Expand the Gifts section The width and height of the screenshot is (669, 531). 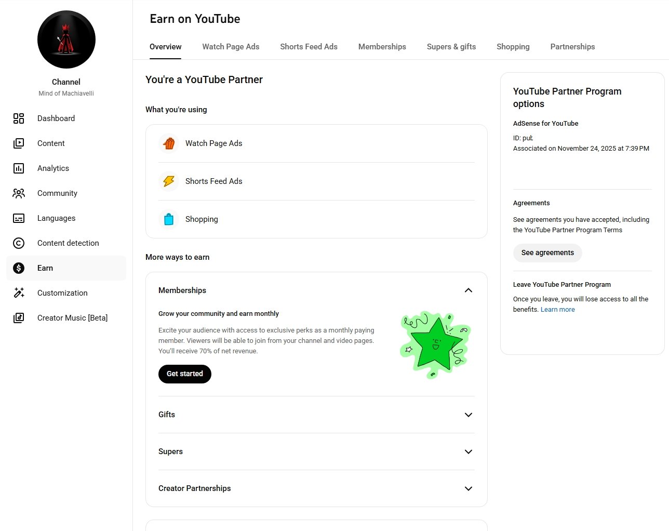(468, 415)
